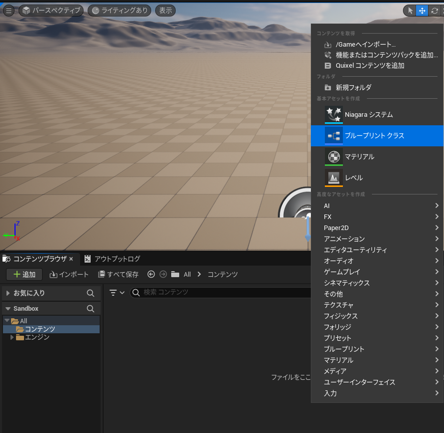This screenshot has height=433, width=444.
Task: Click the search icon beside お気に入り
Action: [91, 293]
